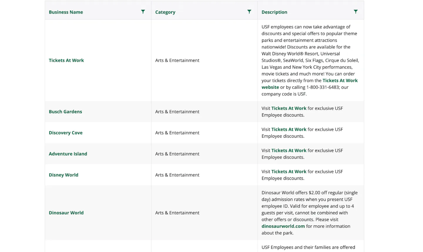The height and width of the screenshot is (252, 423).
Task: Open the Category column filter icon
Action: pos(249,12)
